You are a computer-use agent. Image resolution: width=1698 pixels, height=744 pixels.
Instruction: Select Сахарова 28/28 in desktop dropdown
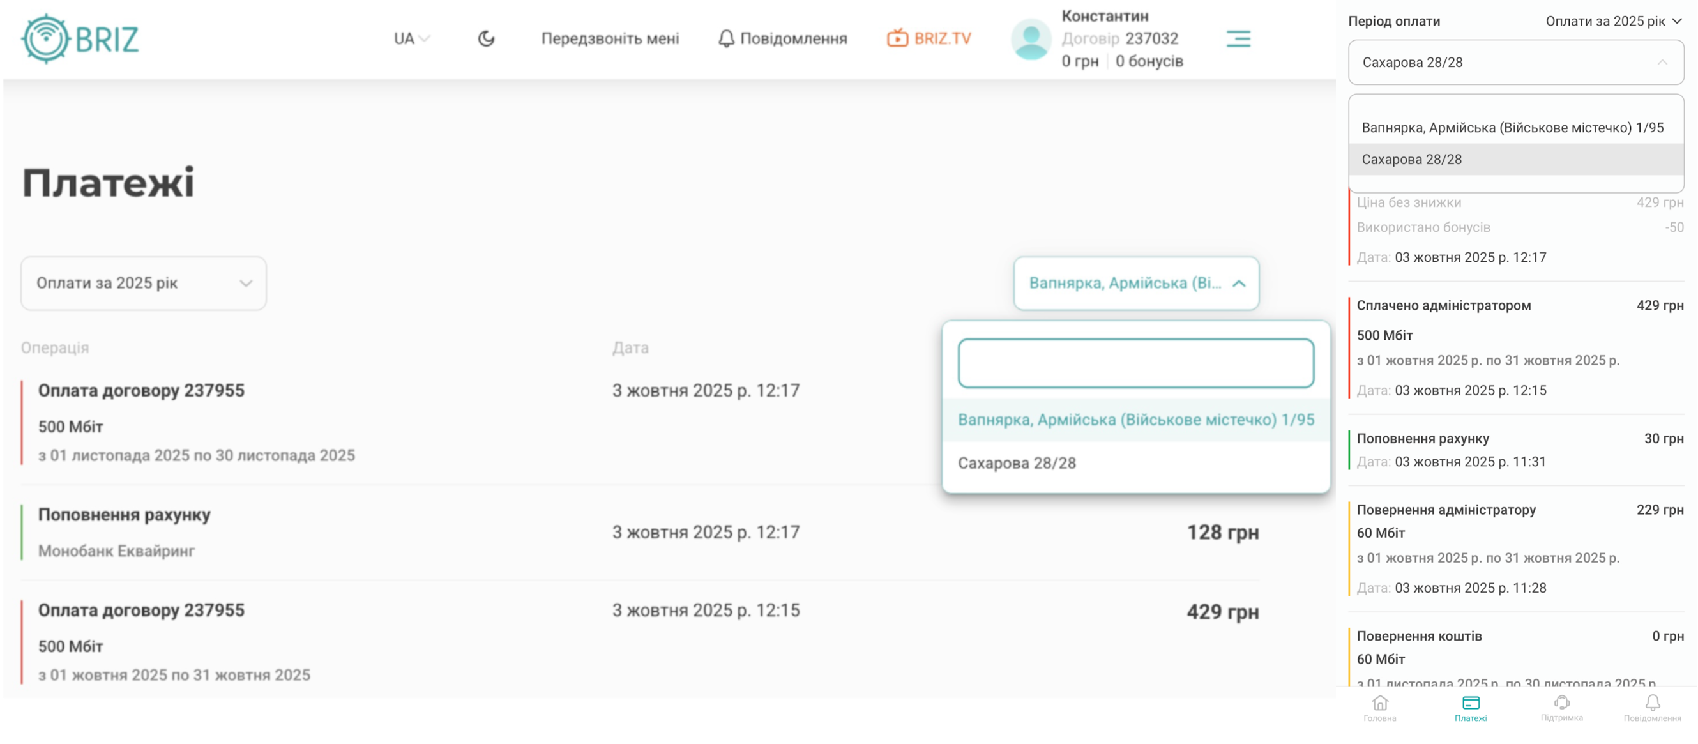tap(1017, 462)
